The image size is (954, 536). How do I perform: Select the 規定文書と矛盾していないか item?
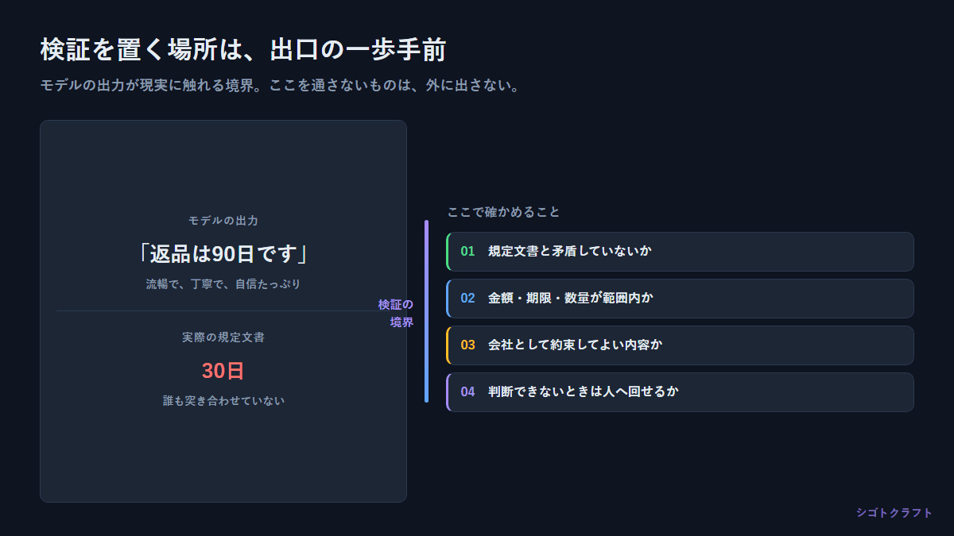[681, 252]
